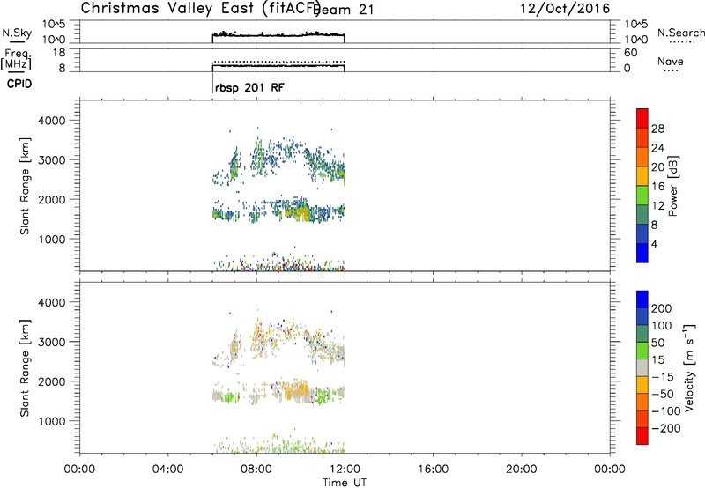The width and height of the screenshot is (705, 488).
Task: Select the dotted line sample under "Nave"
Action: click(671, 70)
